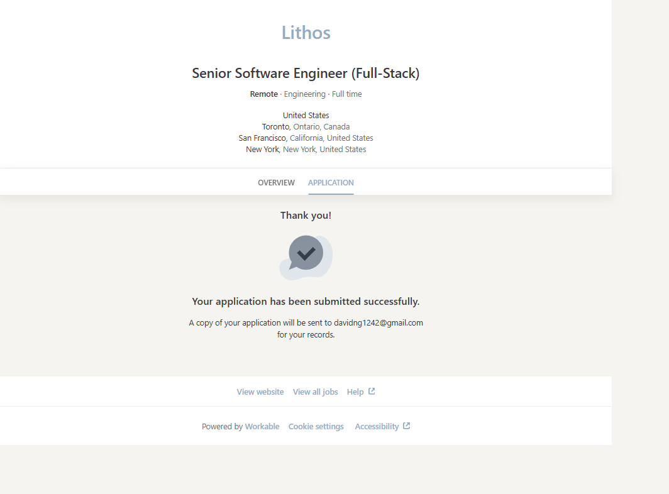Open Cookie settings

tap(316, 427)
